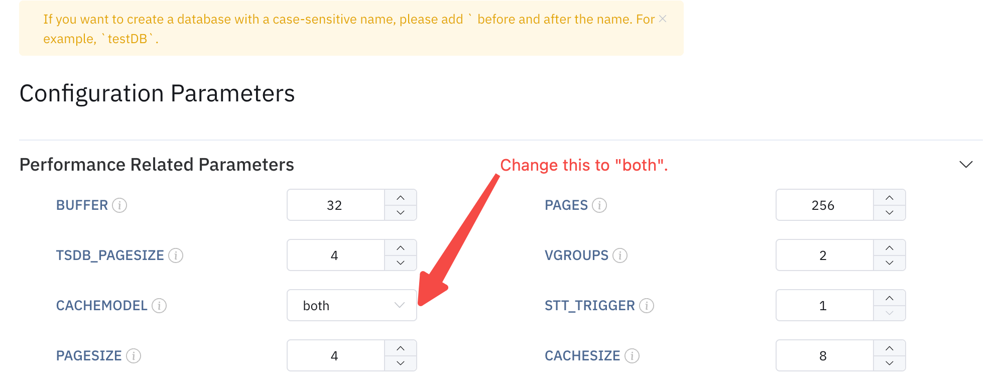This screenshot has height=388, width=1003.
Task: Click the STT_TRIGGER info icon
Action: click(x=647, y=306)
